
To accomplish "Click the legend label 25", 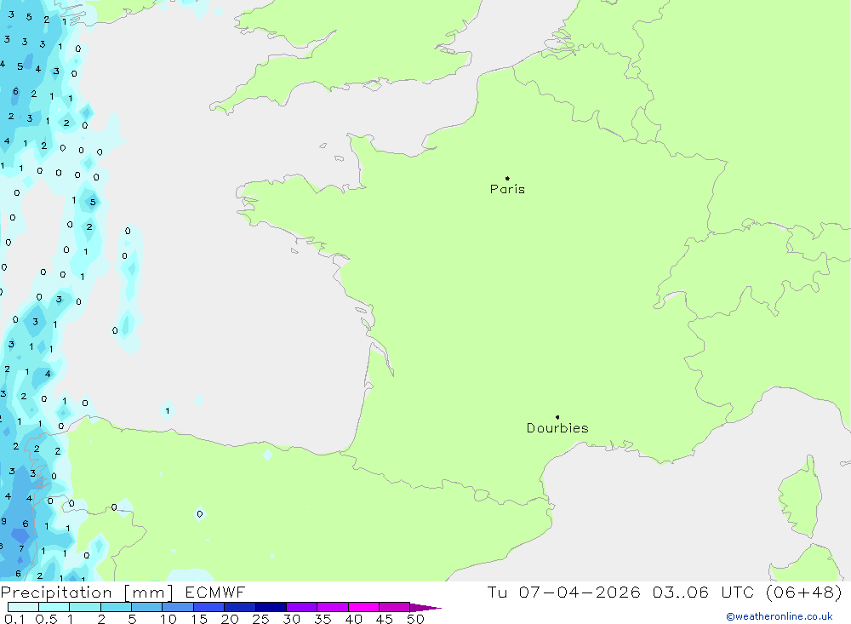I will coord(260,619).
